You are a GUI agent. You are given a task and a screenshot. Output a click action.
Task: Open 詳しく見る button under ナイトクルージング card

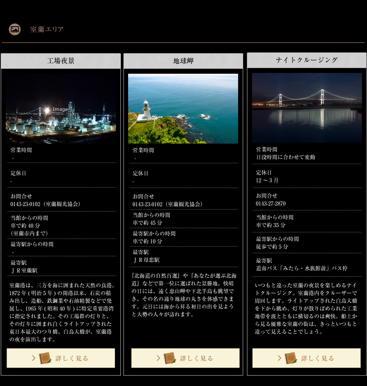coord(306,358)
